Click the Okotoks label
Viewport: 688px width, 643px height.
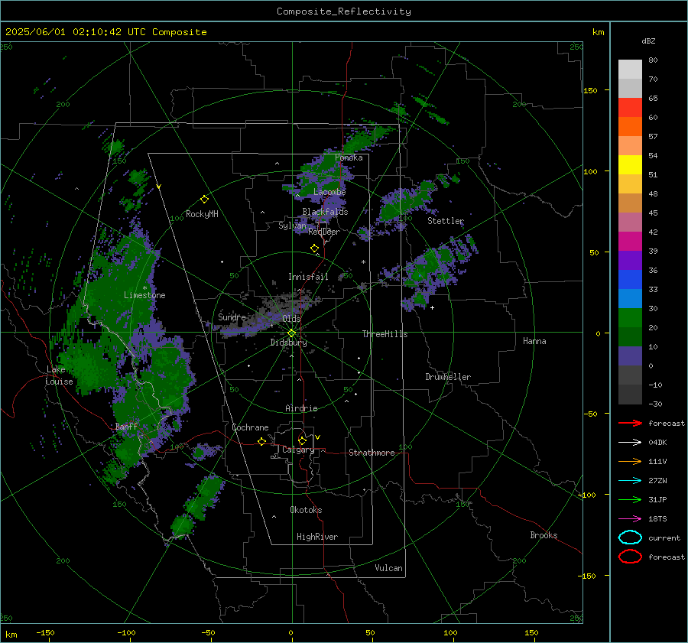click(x=306, y=510)
